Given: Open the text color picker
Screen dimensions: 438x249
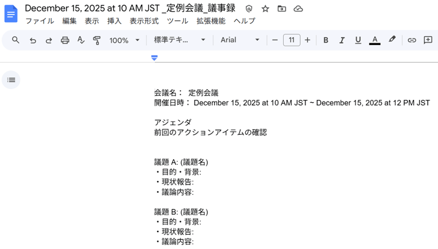Looking at the screenshot, I should [375, 40].
